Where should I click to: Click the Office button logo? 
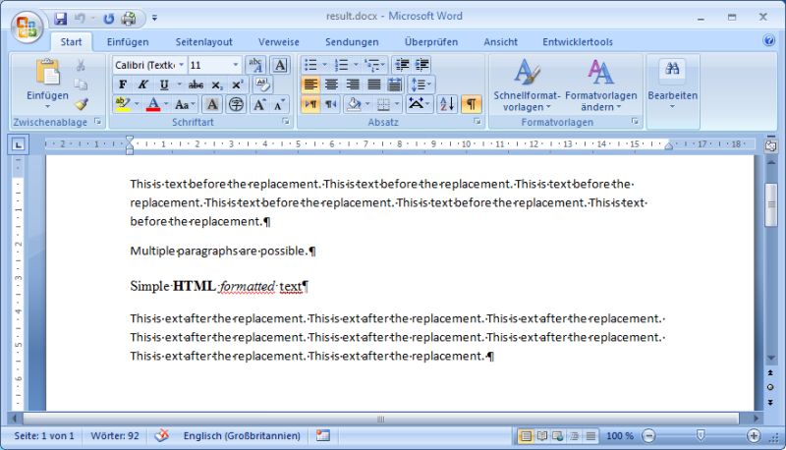[x=27, y=27]
